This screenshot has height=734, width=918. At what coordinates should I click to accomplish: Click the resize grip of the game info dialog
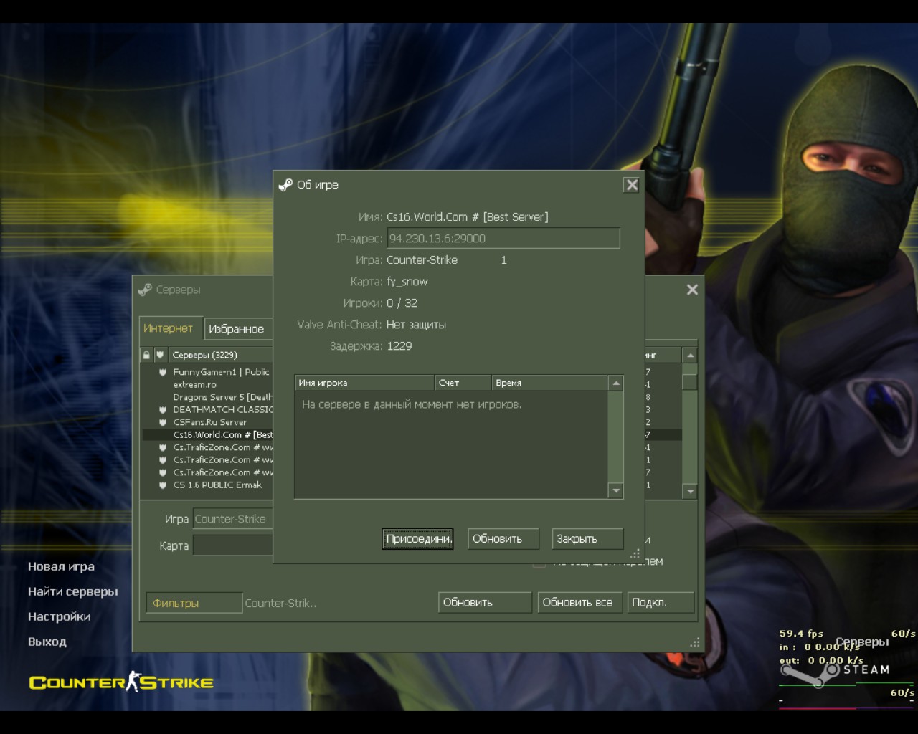tap(635, 554)
